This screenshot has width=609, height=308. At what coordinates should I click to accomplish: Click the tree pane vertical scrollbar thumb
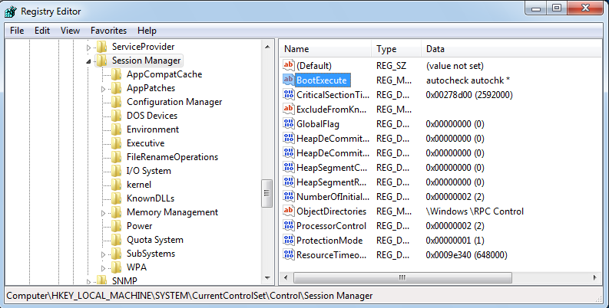coord(267,188)
